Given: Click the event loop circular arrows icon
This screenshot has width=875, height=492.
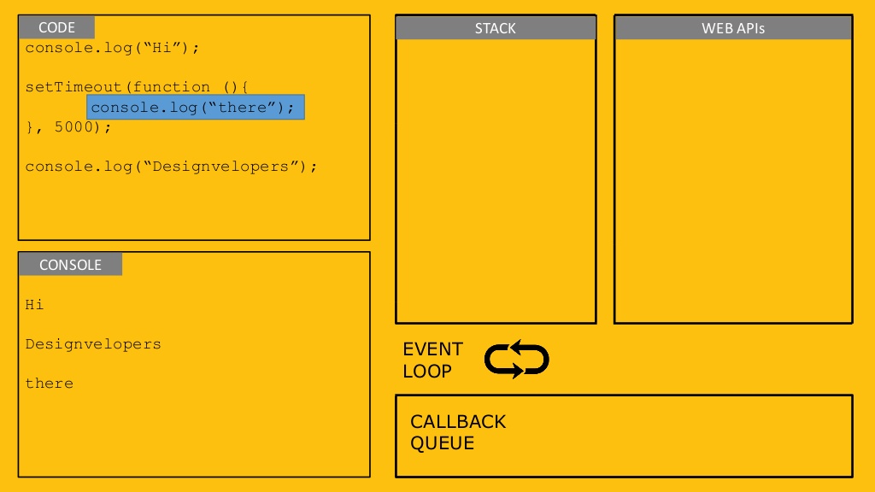Looking at the screenshot, I should click(x=517, y=360).
